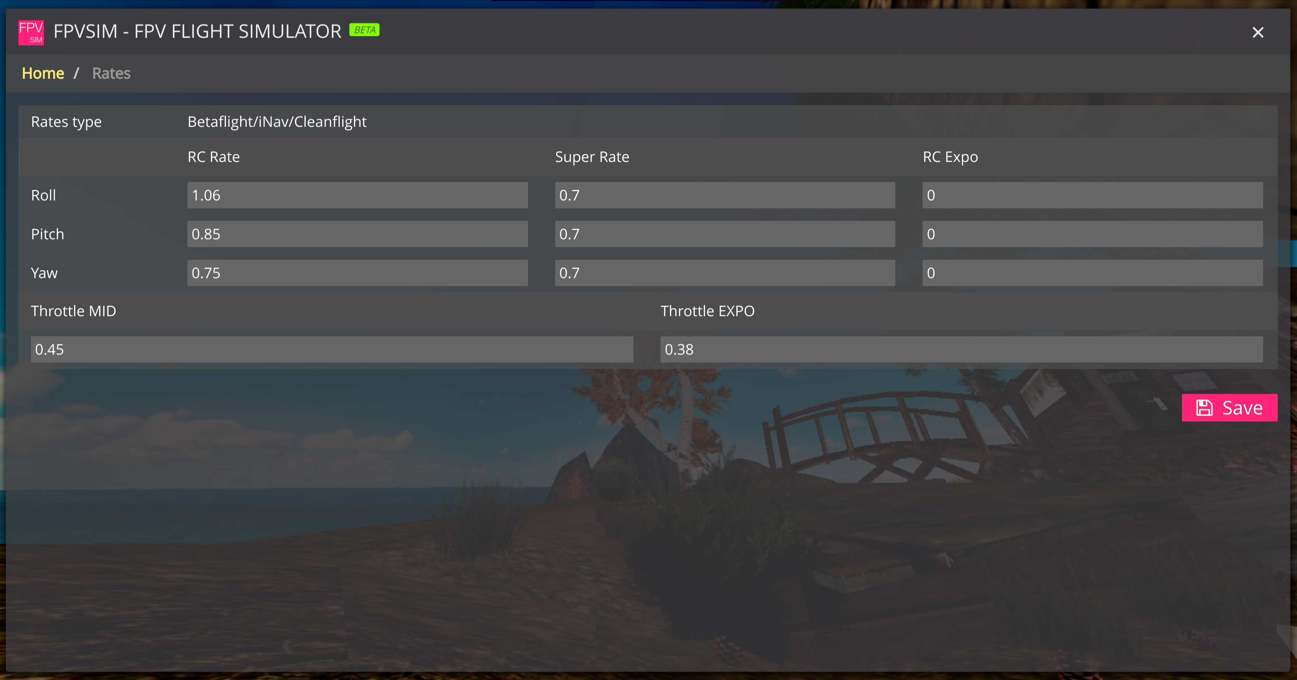Select the Roll Super Rate input
This screenshot has height=680, width=1297.
pyautogui.click(x=725, y=195)
